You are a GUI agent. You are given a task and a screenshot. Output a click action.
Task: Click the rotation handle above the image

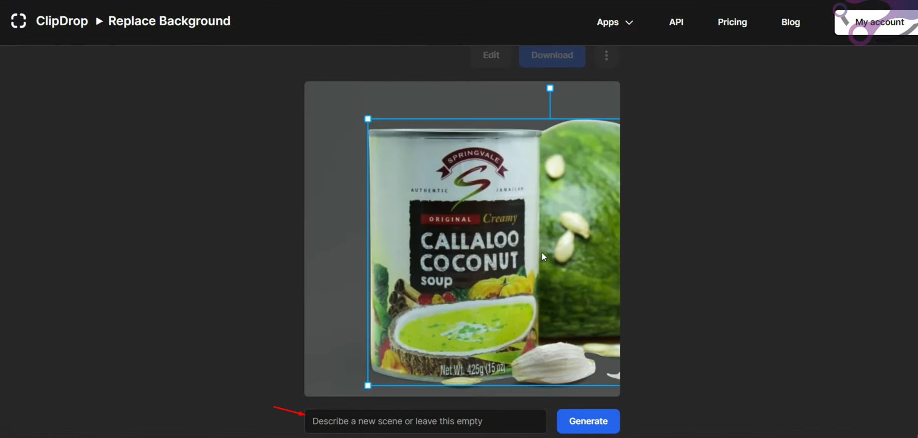550,88
